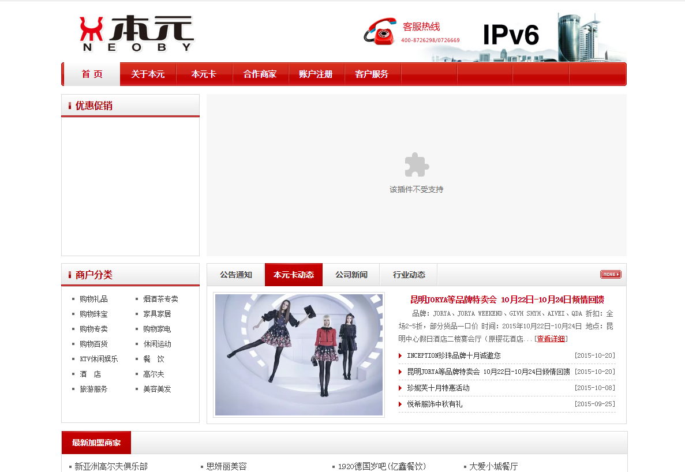Click the red telephone customer service icon

pos(379,33)
